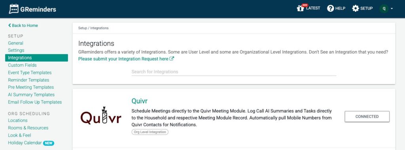405x150 pixels.
Task: Open the Latest gift icon
Action: (300, 8)
